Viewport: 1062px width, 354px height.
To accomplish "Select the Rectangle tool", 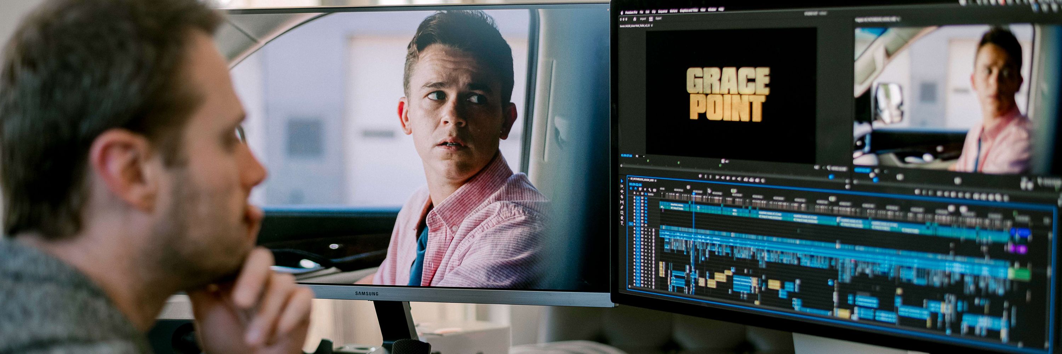I will tap(622, 213).
